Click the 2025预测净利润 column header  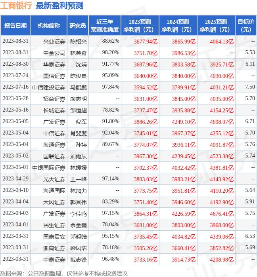(x=216, y=26)
